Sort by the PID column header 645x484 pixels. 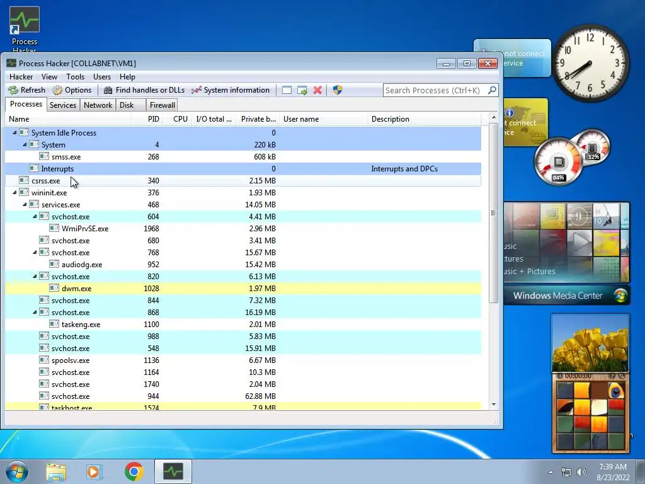[147, 119]
